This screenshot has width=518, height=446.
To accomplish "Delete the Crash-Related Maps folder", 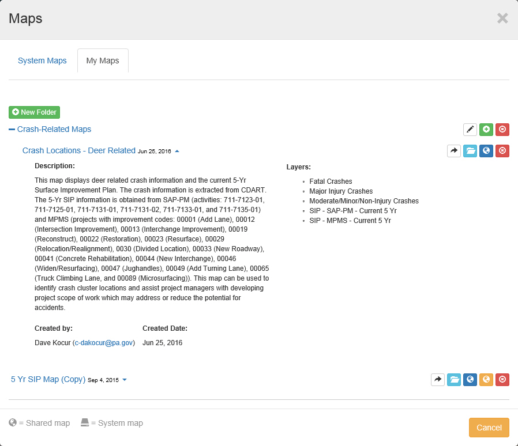I will point(502,130).
